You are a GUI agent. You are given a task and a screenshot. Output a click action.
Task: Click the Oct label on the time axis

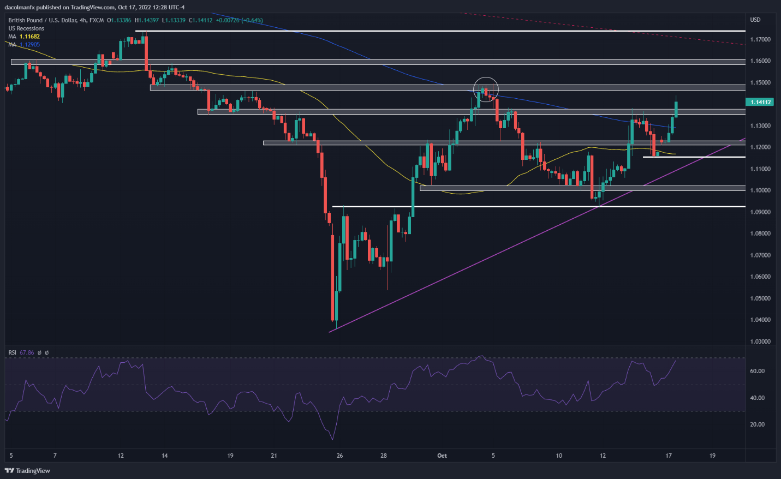tap(442, 456)
